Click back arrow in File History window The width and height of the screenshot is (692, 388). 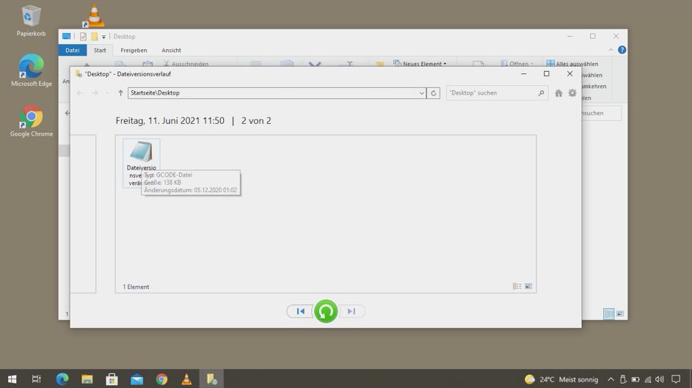coord(80,93)
